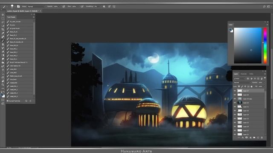
Task: Select the Lasso tool
Action: coord(3,22)
